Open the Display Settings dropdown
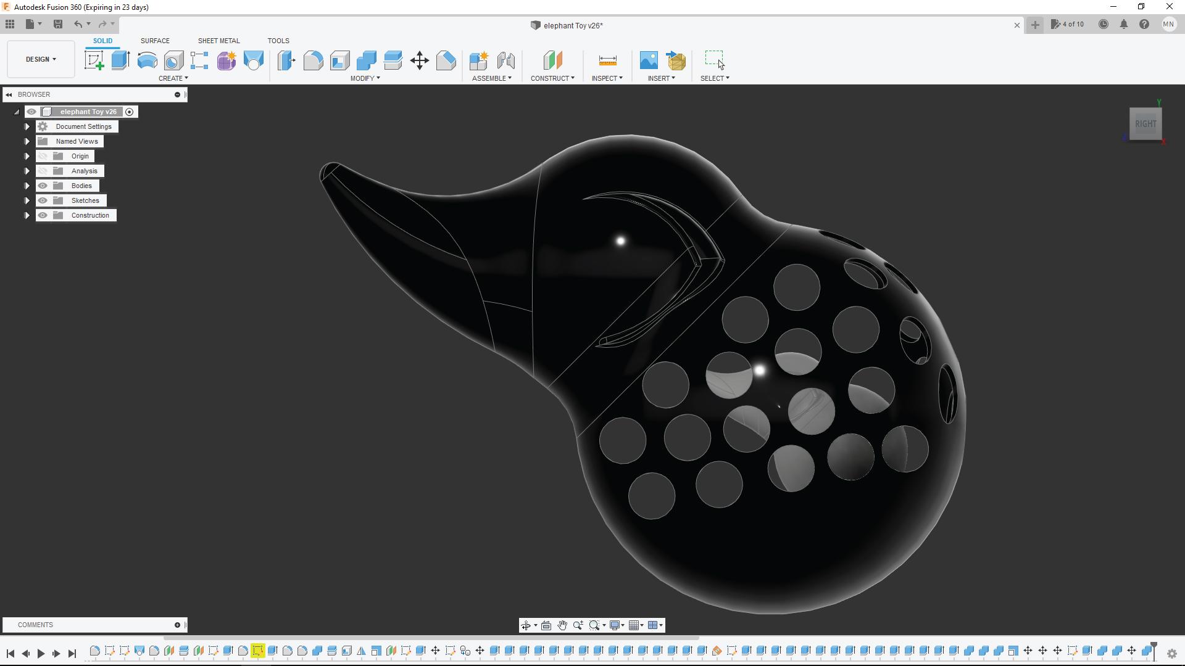 (x=617, y=625)
